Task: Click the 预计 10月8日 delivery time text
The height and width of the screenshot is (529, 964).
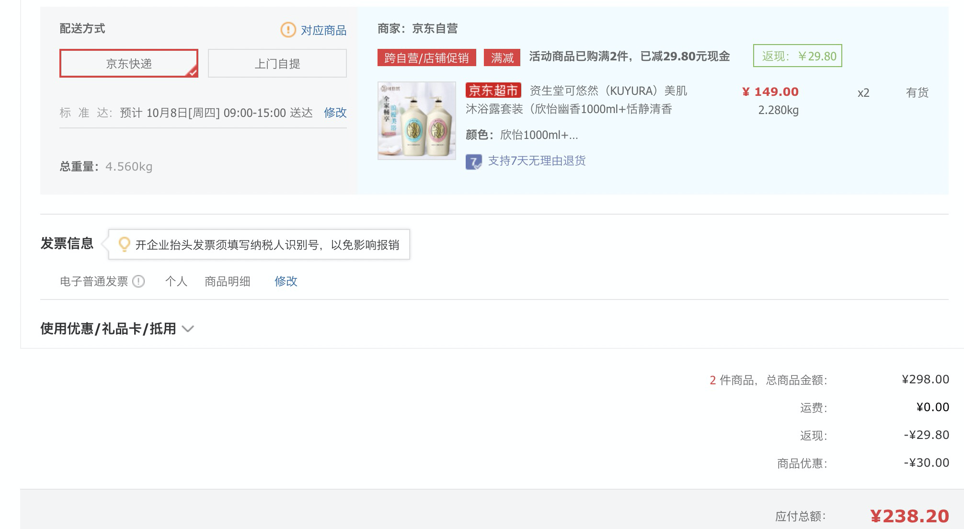Action: pyautogui.click(x=216, y=113)
